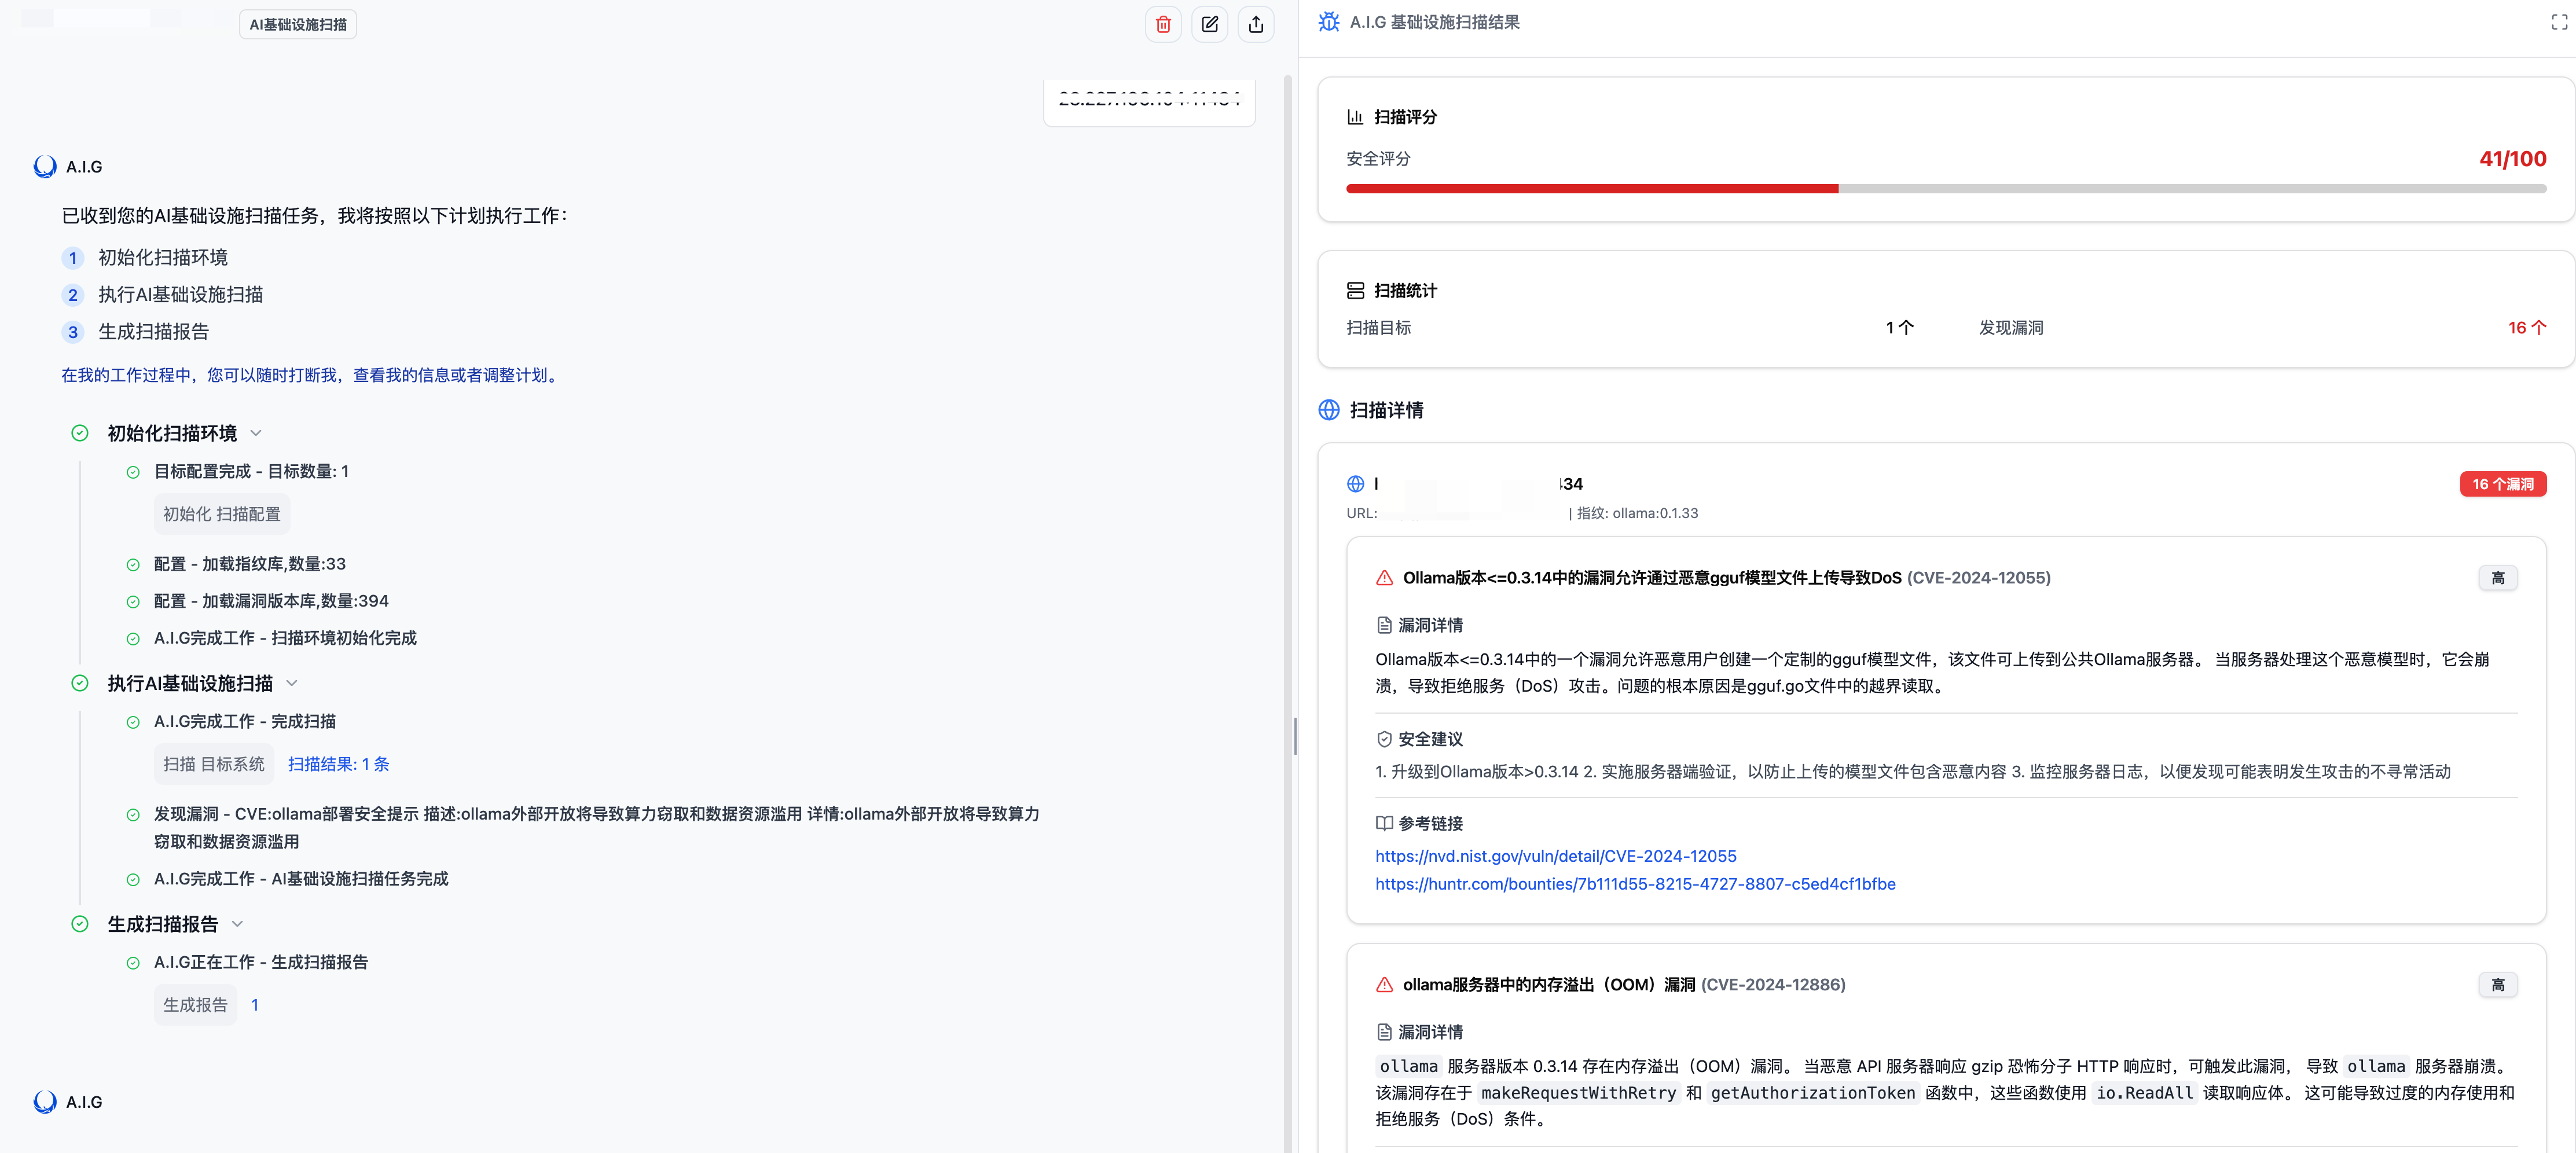Toggle fullscreen for scan results panel
Screen dimensions: 2576x1153
click(2559, 22)
